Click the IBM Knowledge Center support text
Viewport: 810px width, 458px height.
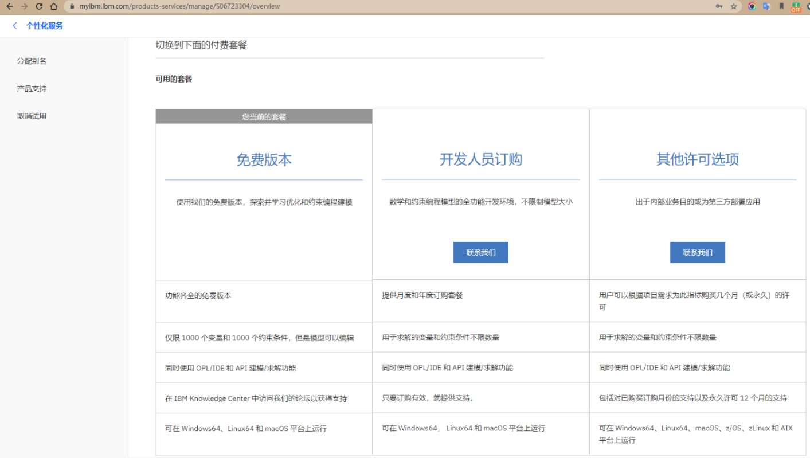tap(256, 398)
